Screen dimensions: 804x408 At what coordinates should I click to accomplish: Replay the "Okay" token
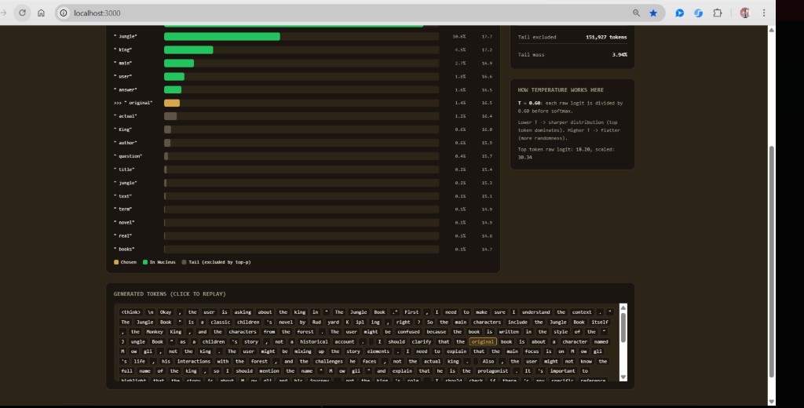[x=165, y=312]
